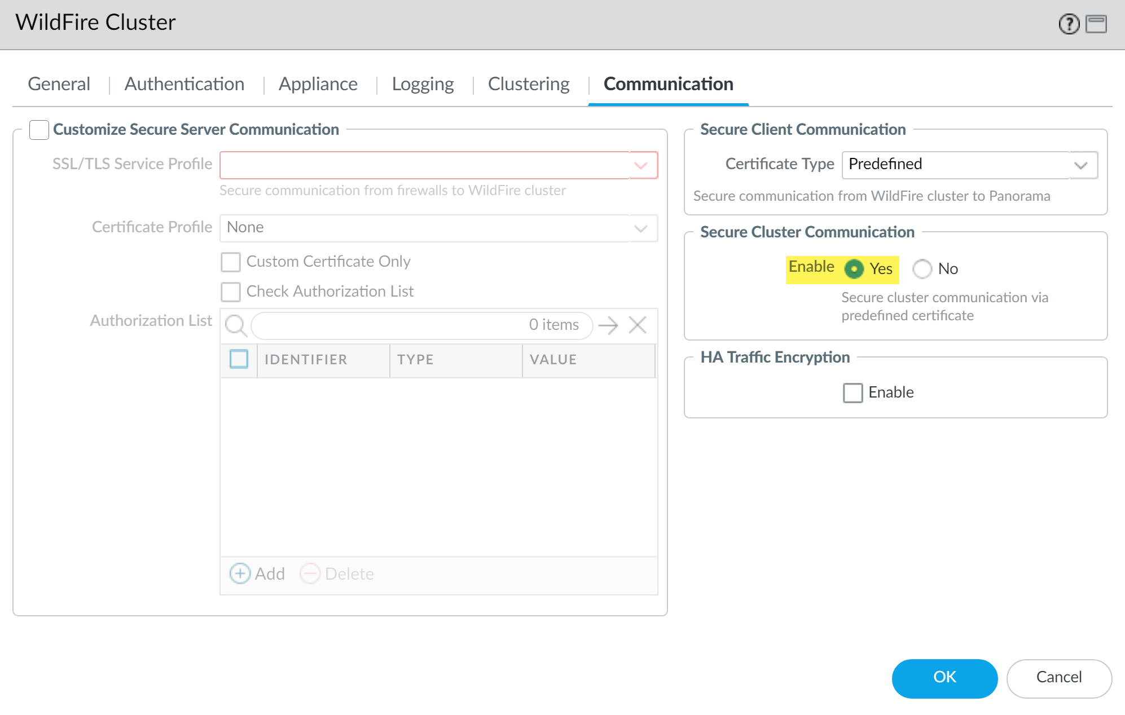Switch to the Clustering tab
The height and width of the screenshot is (715, 1125).
click(529, 84)
